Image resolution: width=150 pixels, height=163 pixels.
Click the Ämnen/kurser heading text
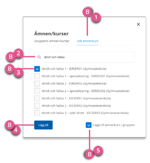51,33
